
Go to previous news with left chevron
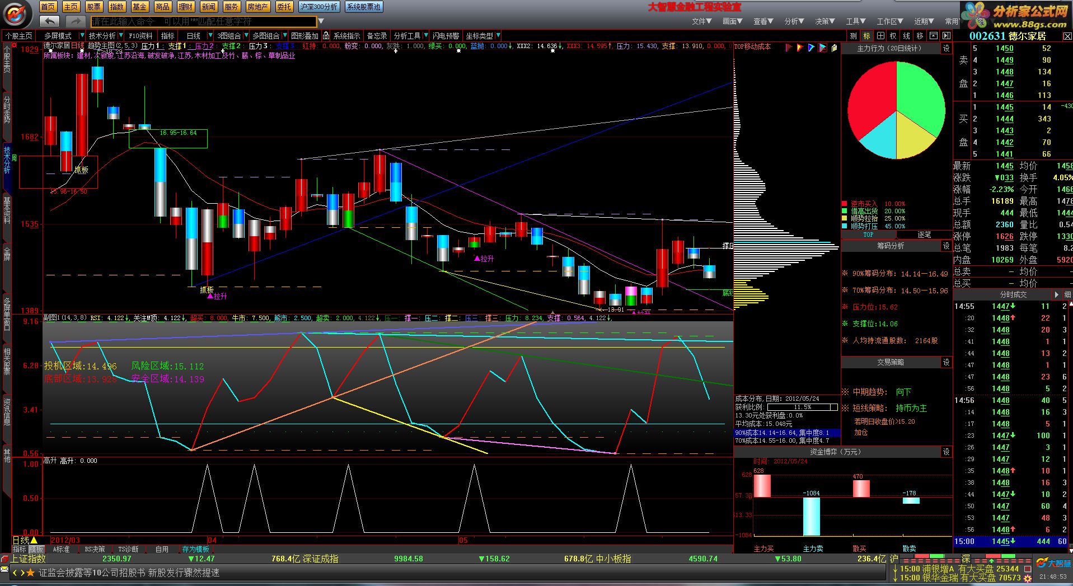tap(15, 573)
